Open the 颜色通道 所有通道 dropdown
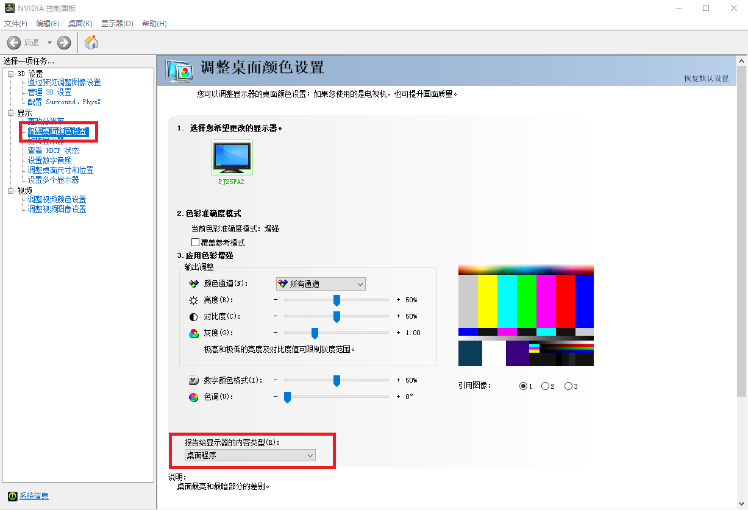Screen dimensions: 748x510 [x=321, y=284]
